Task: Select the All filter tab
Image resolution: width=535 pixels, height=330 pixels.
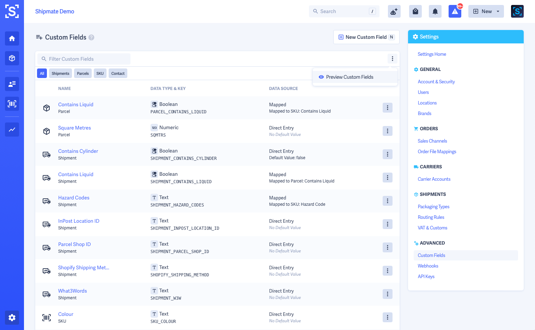Action: 42,73
